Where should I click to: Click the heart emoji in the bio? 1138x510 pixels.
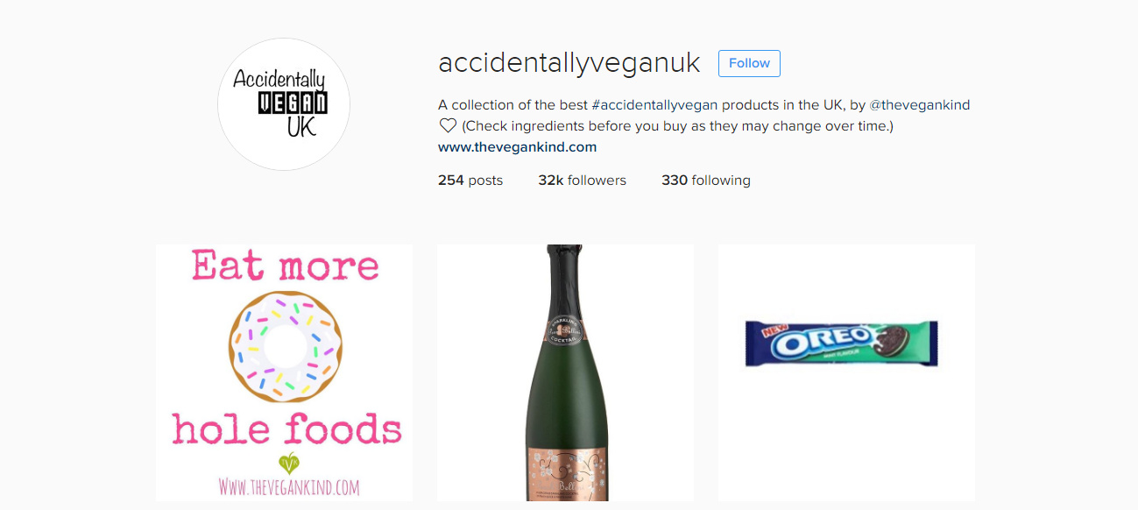coord(448,126)
